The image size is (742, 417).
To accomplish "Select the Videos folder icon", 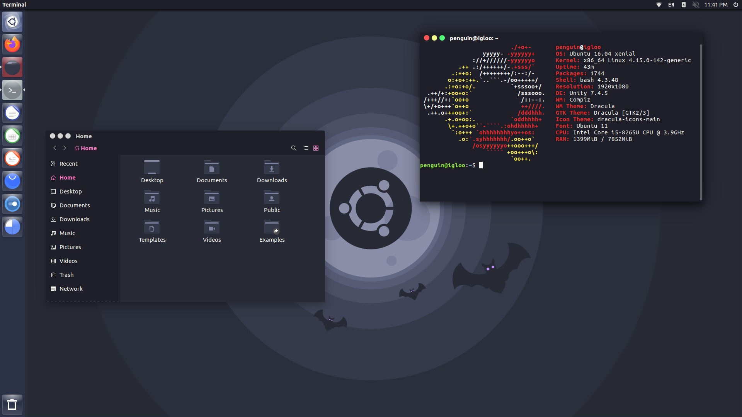I will click(x=212, y=227).
